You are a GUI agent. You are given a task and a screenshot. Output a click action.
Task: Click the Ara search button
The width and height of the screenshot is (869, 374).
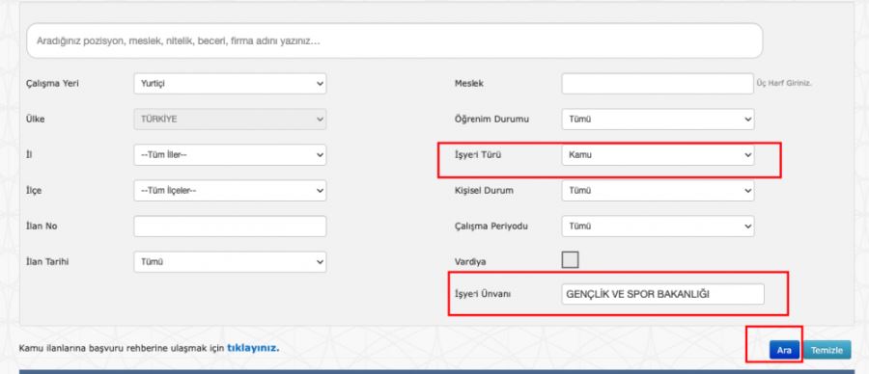784,350
